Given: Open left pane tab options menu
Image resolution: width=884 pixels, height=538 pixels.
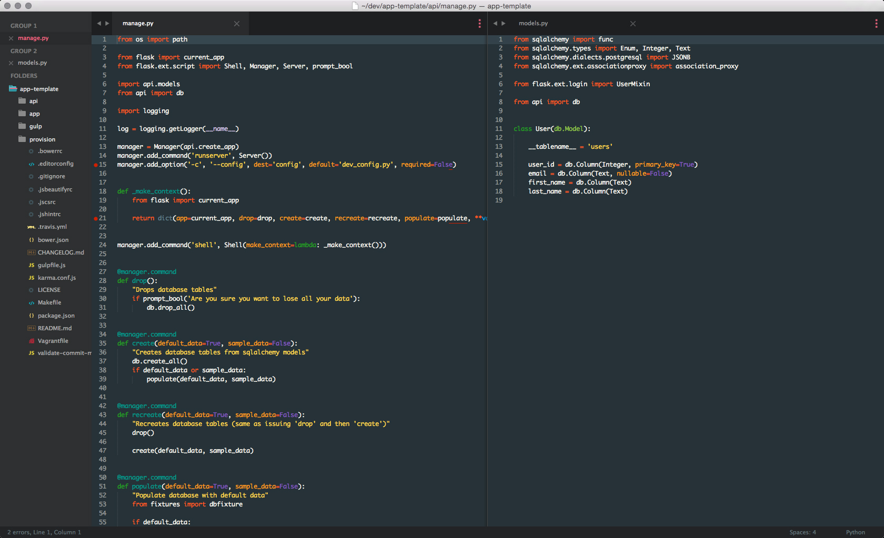Looking at the screenshot, I should 479,24.
